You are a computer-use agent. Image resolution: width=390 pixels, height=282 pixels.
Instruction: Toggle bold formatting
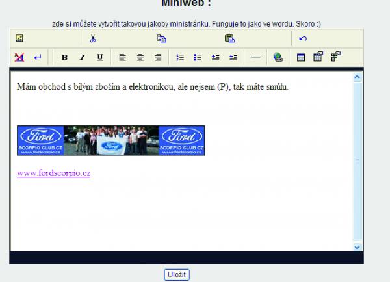click(x=64, y=57)
